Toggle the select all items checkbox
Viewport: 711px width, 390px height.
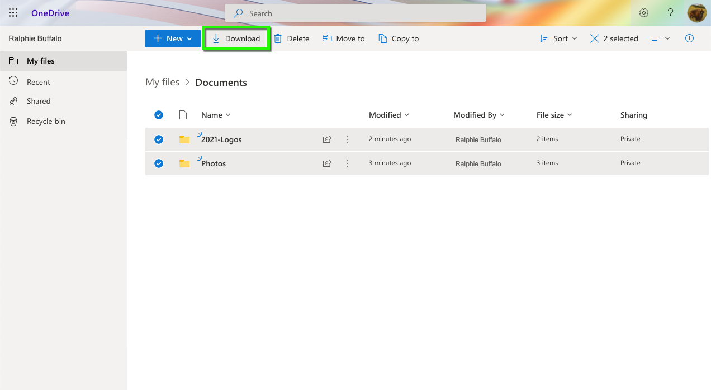(159, 115)
